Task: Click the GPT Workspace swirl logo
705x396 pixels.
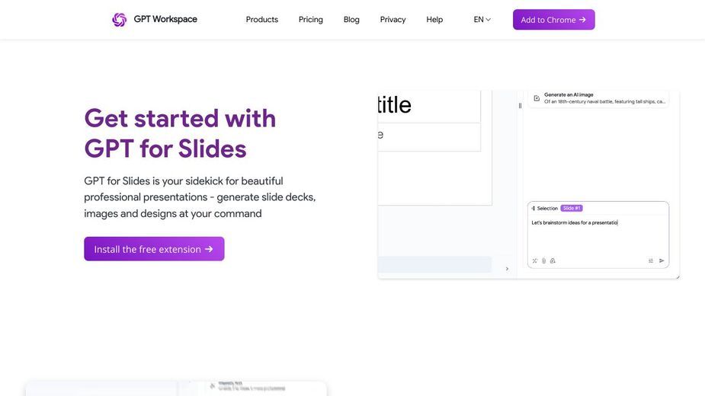Action: tap(119, 19)
